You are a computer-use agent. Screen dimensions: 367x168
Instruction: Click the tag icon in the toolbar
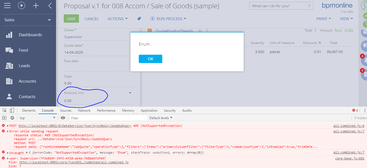(139, 19)
